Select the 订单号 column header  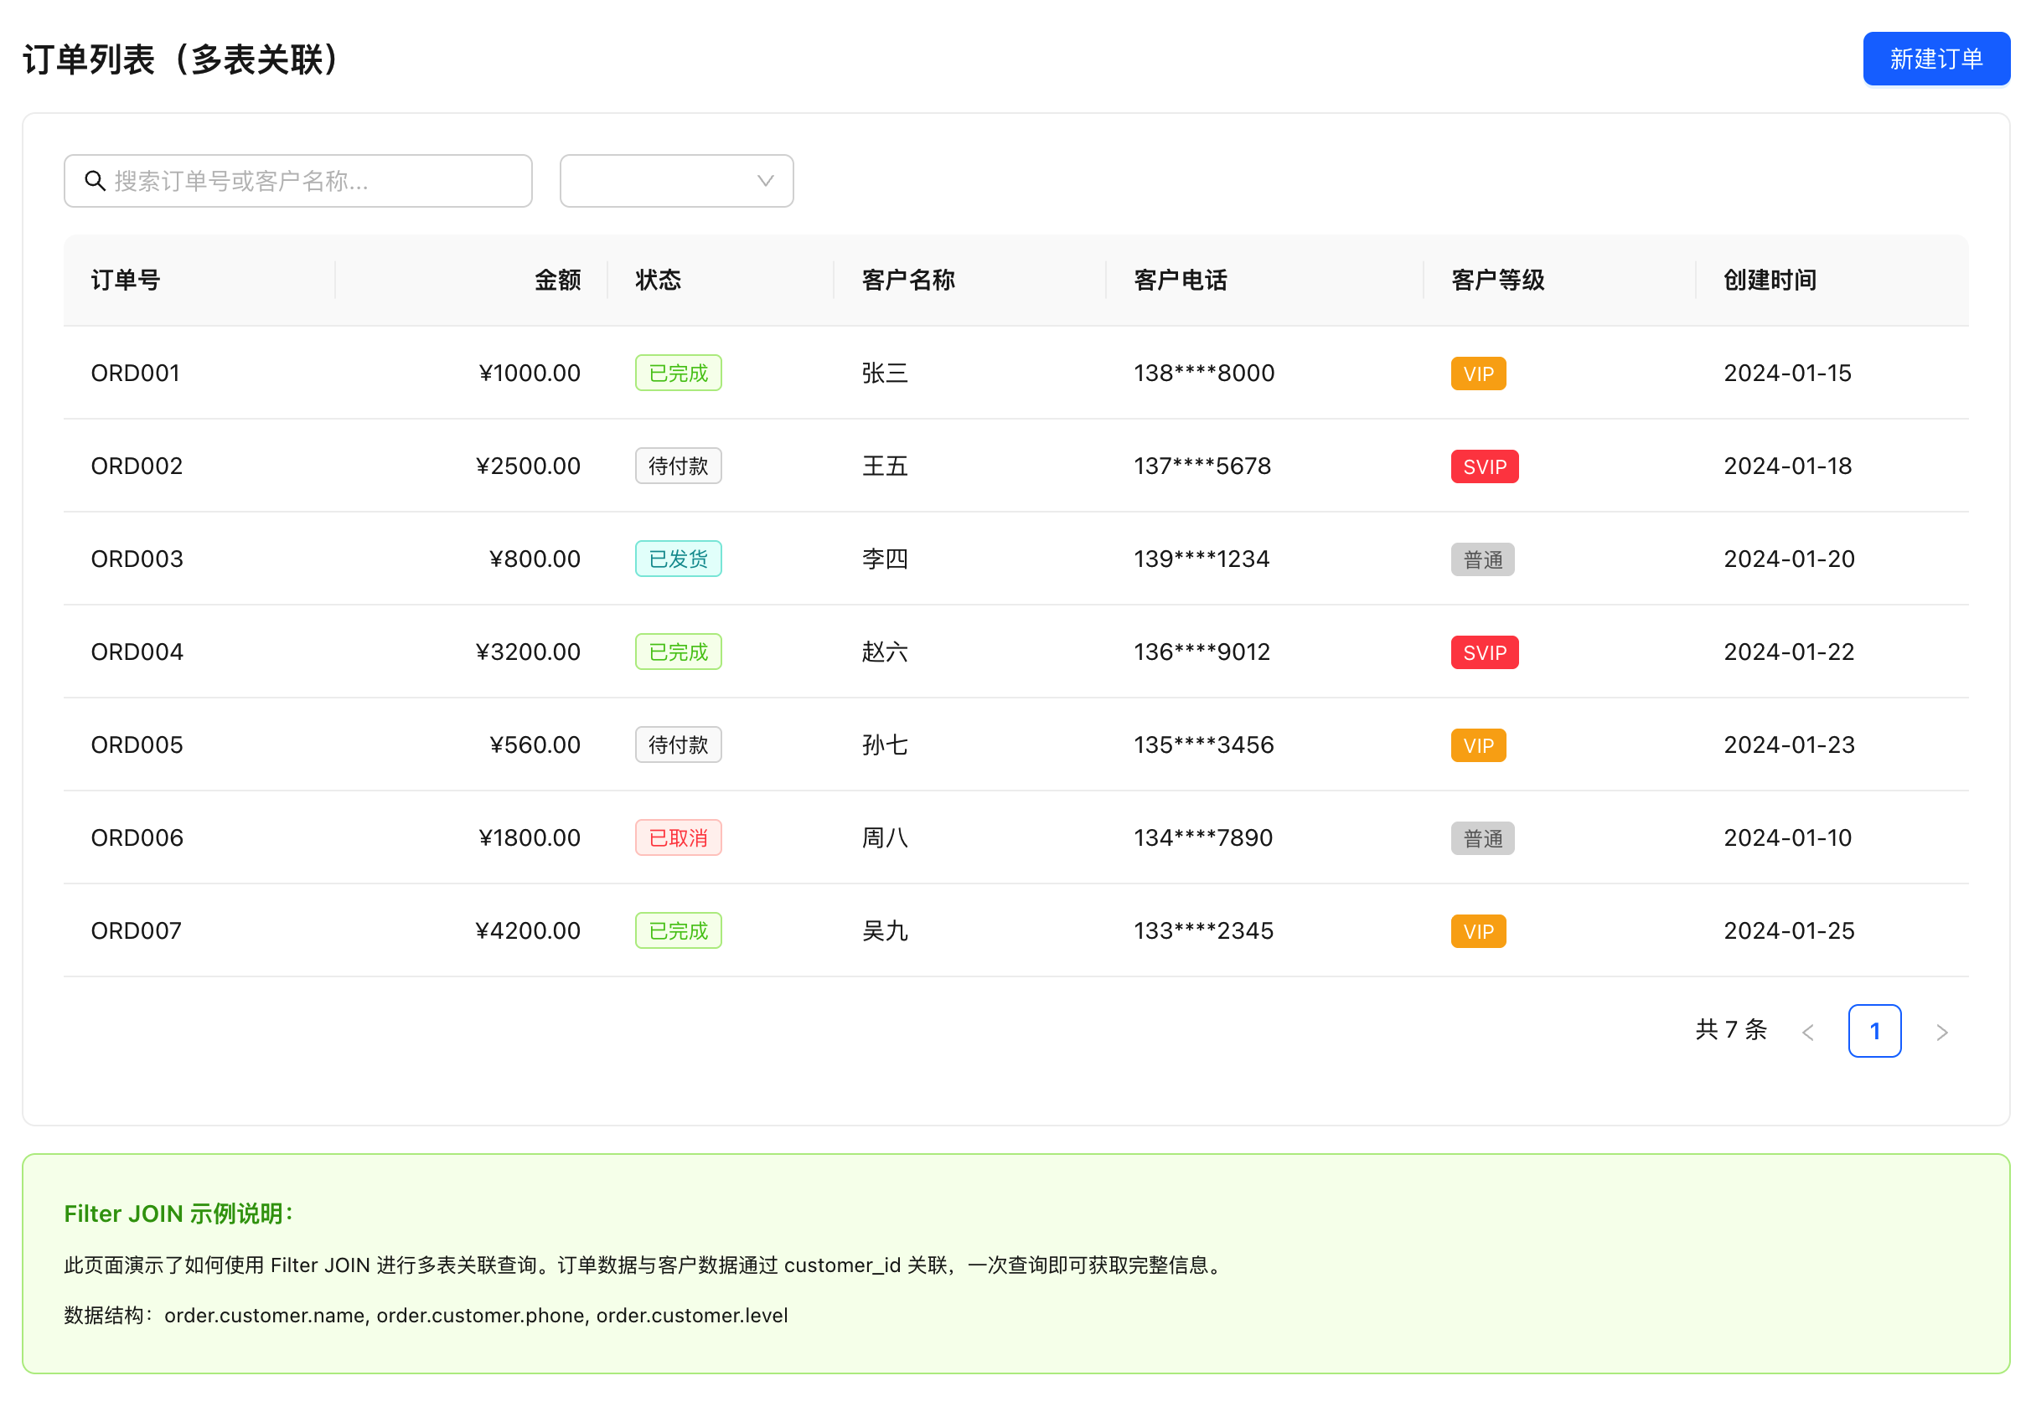(x=125, y=280)
